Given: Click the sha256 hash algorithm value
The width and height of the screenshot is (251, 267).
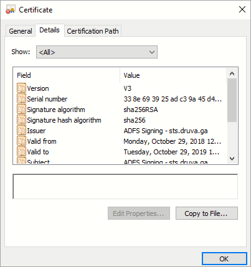Looking at the screenshot, I should (x=135, y=120).
